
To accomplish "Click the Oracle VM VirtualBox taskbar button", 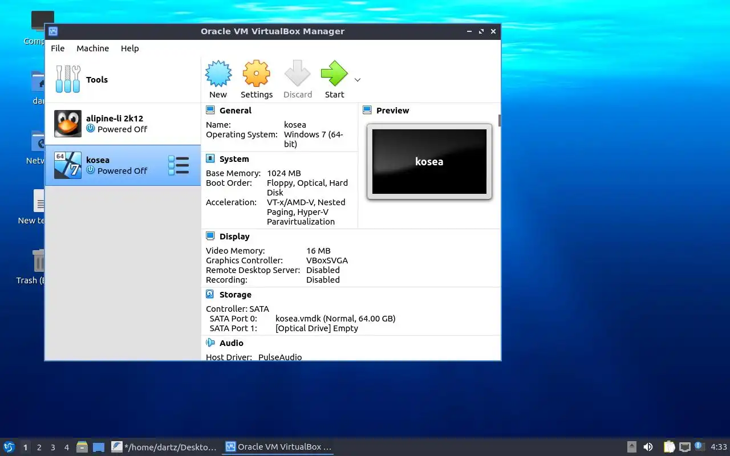I will point(278,447).
